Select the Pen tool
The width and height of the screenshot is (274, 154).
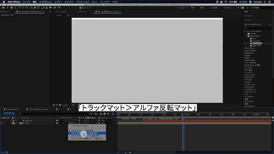click(x=35, y=8)
